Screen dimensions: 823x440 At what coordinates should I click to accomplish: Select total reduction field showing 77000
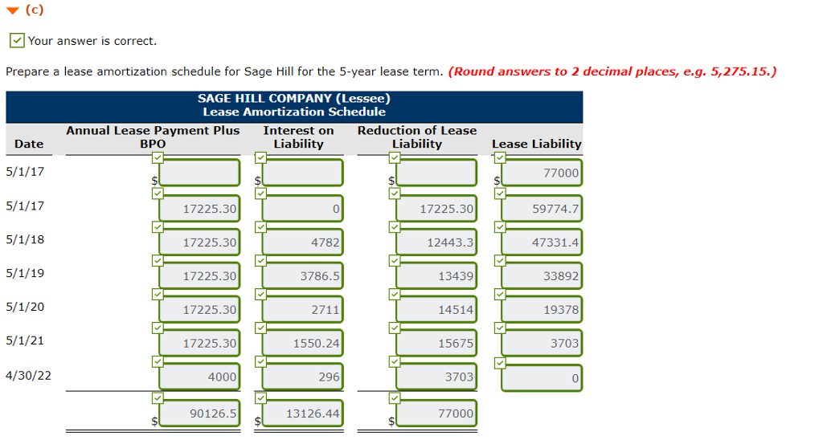pyautogui.click(x=436, y=414)
